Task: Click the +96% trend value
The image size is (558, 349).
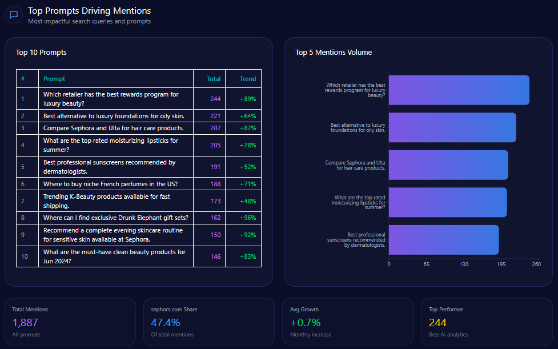Action: coord(247,218)
